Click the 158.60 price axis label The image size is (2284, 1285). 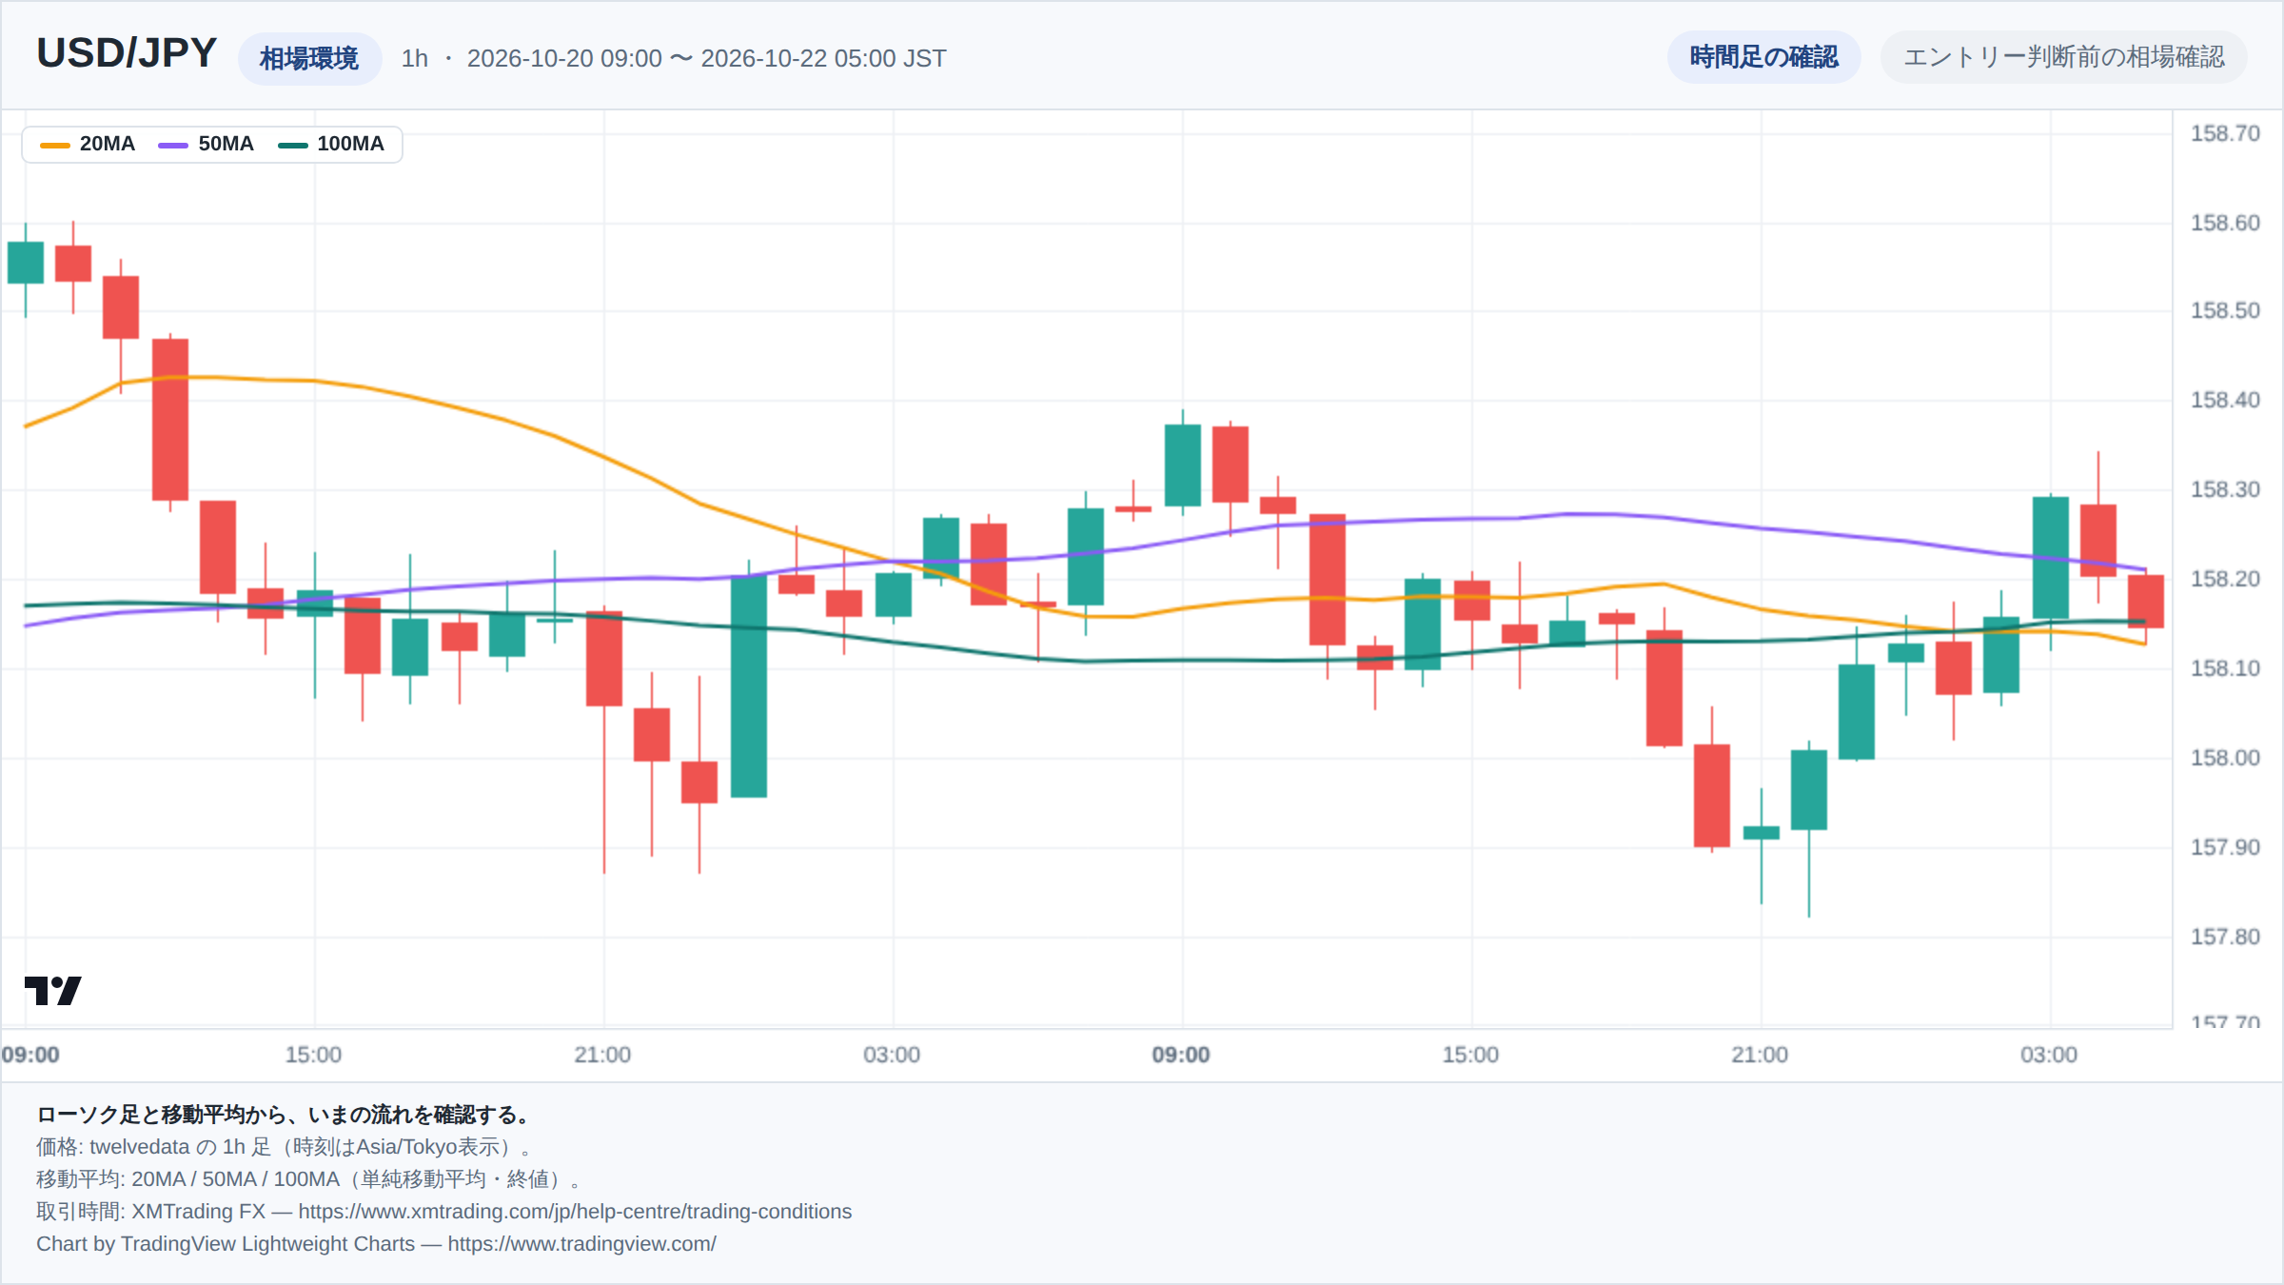pos(2225,223)
